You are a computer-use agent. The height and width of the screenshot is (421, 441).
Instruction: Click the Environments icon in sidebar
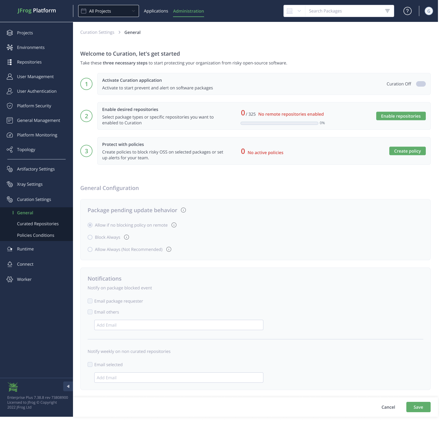pyautogui.click(x=10, y=47)
